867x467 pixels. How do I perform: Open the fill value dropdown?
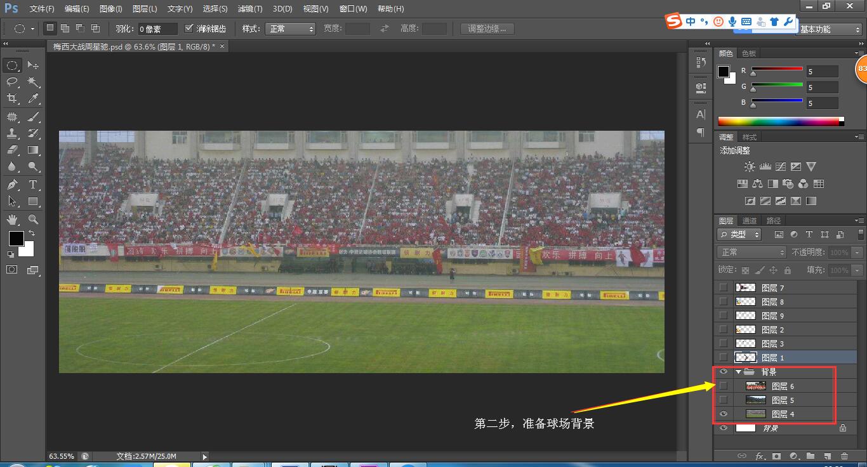point(857,270)
